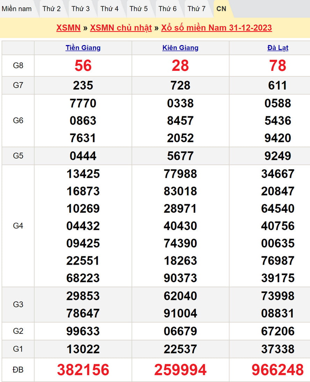Screen dimensions: 310x382
Task: Click Đà Lạt special prize 966248
Action: pyautogui.click(x=278, y=370)
